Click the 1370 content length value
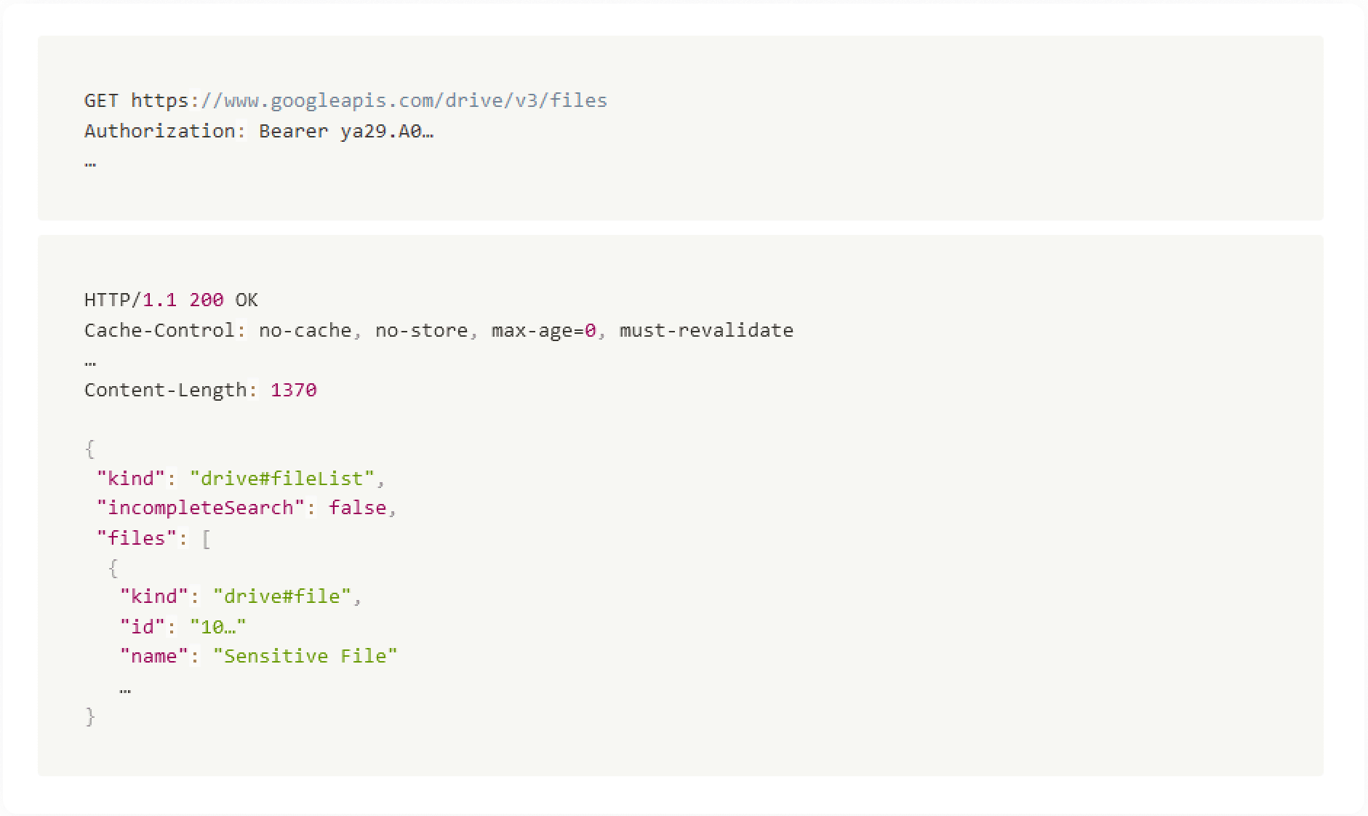 [x=294, y=390]
